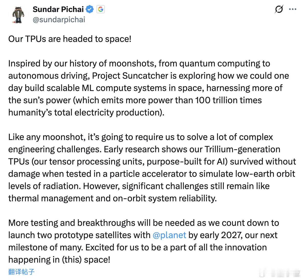Open the @planet mention link

coord(169,235)
